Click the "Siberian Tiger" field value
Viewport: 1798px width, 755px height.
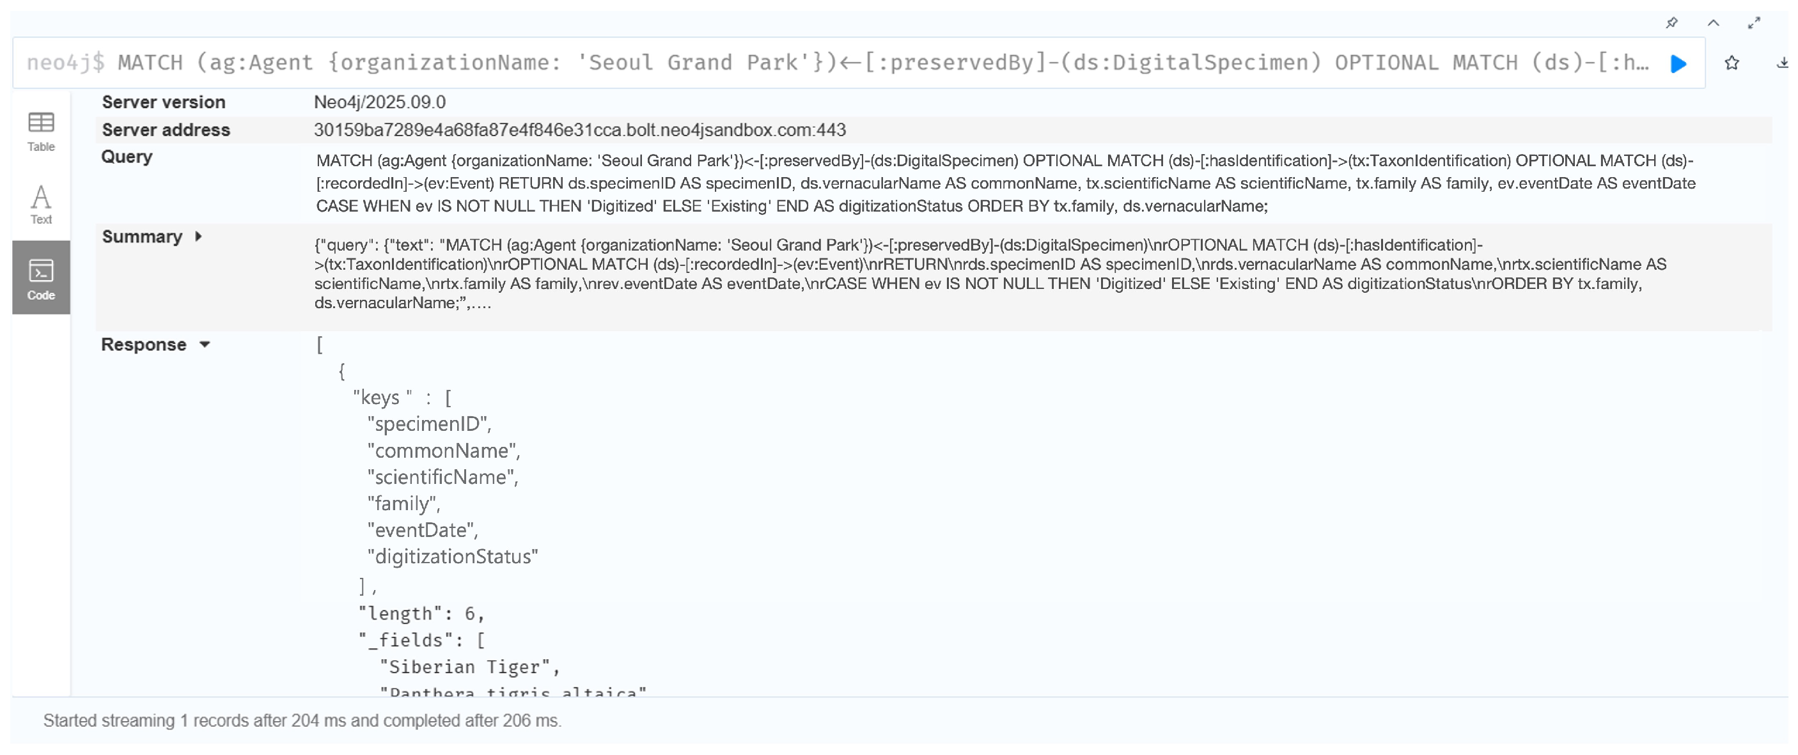point(468,667)
